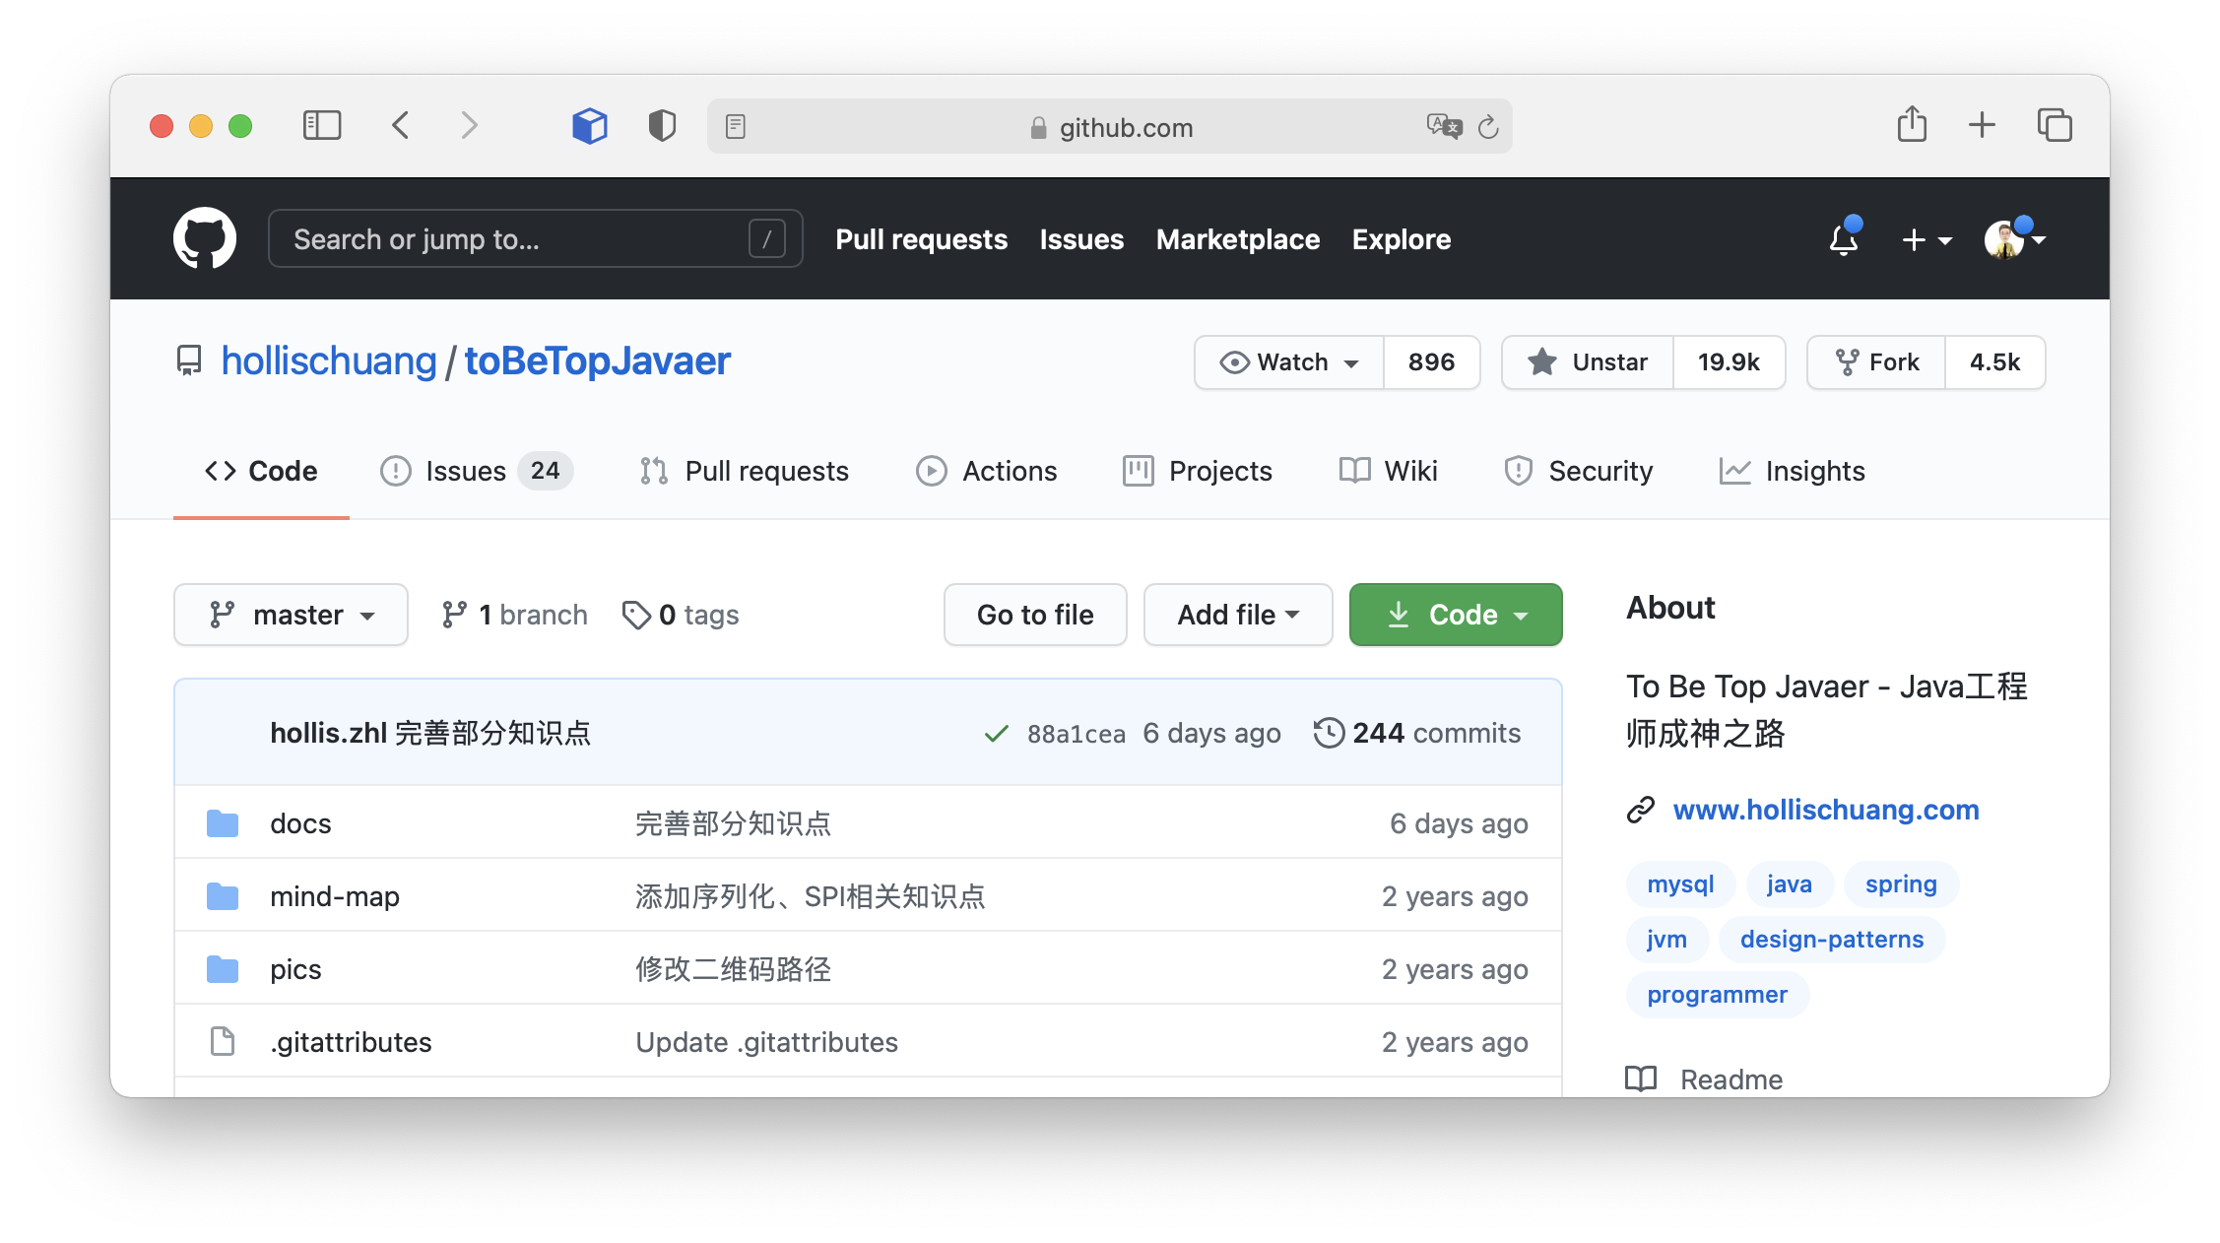Image resolution: width=2220 pixels, height=1243 pixels.
Task: Open Explore in top nav
Action: [x=1401, y=239]
